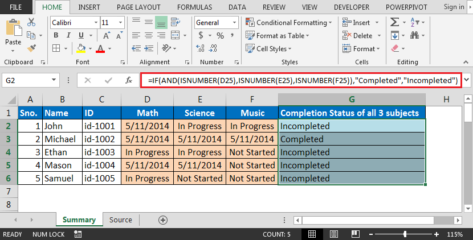
Task: Click Increase Indent icon
Action: click(x=148, y=48)
